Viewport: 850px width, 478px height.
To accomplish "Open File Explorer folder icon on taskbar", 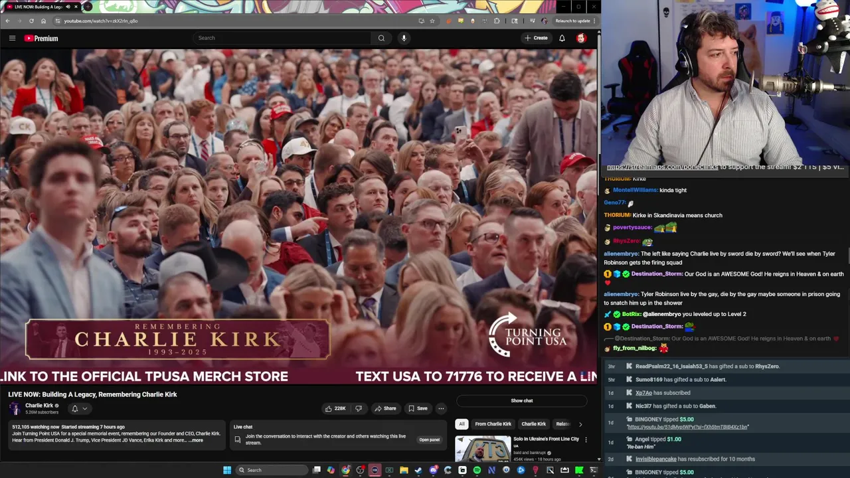I will click(404, 470).
